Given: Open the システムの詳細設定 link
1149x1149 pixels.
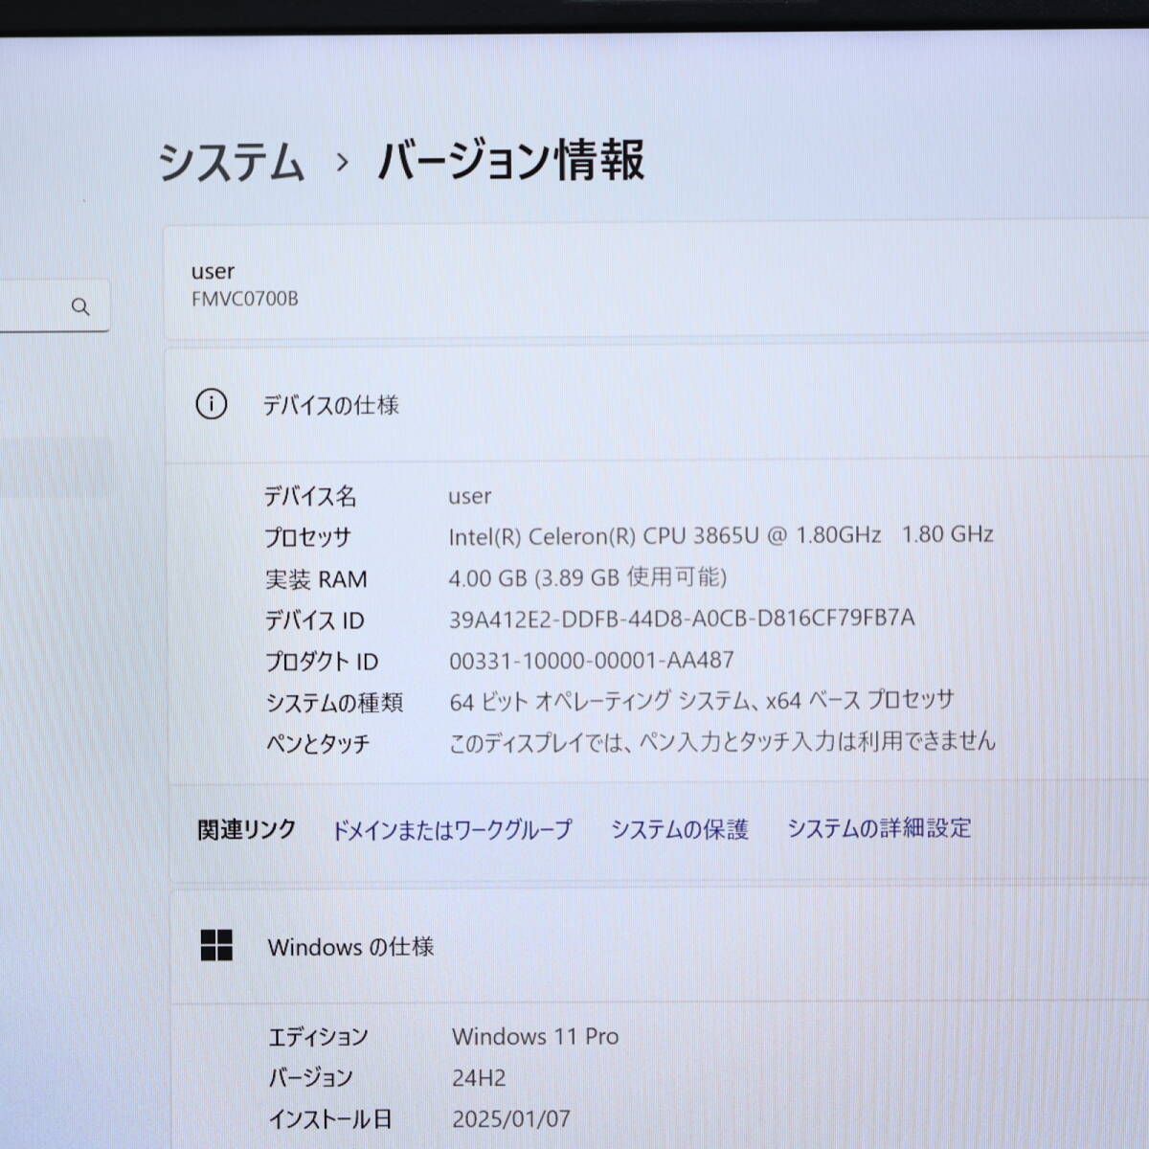Looking at the screenshot, I should point(879,828).
